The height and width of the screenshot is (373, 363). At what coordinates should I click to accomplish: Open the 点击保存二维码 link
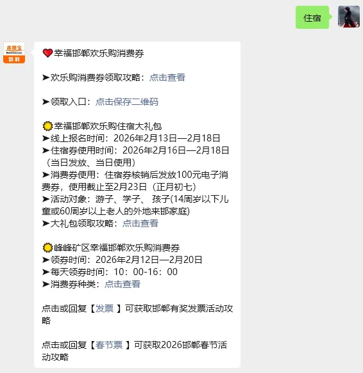[127, 102]
